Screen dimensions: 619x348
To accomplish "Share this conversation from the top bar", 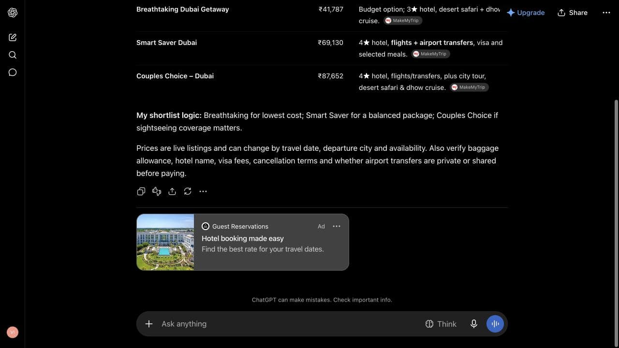I will (573, 13).
